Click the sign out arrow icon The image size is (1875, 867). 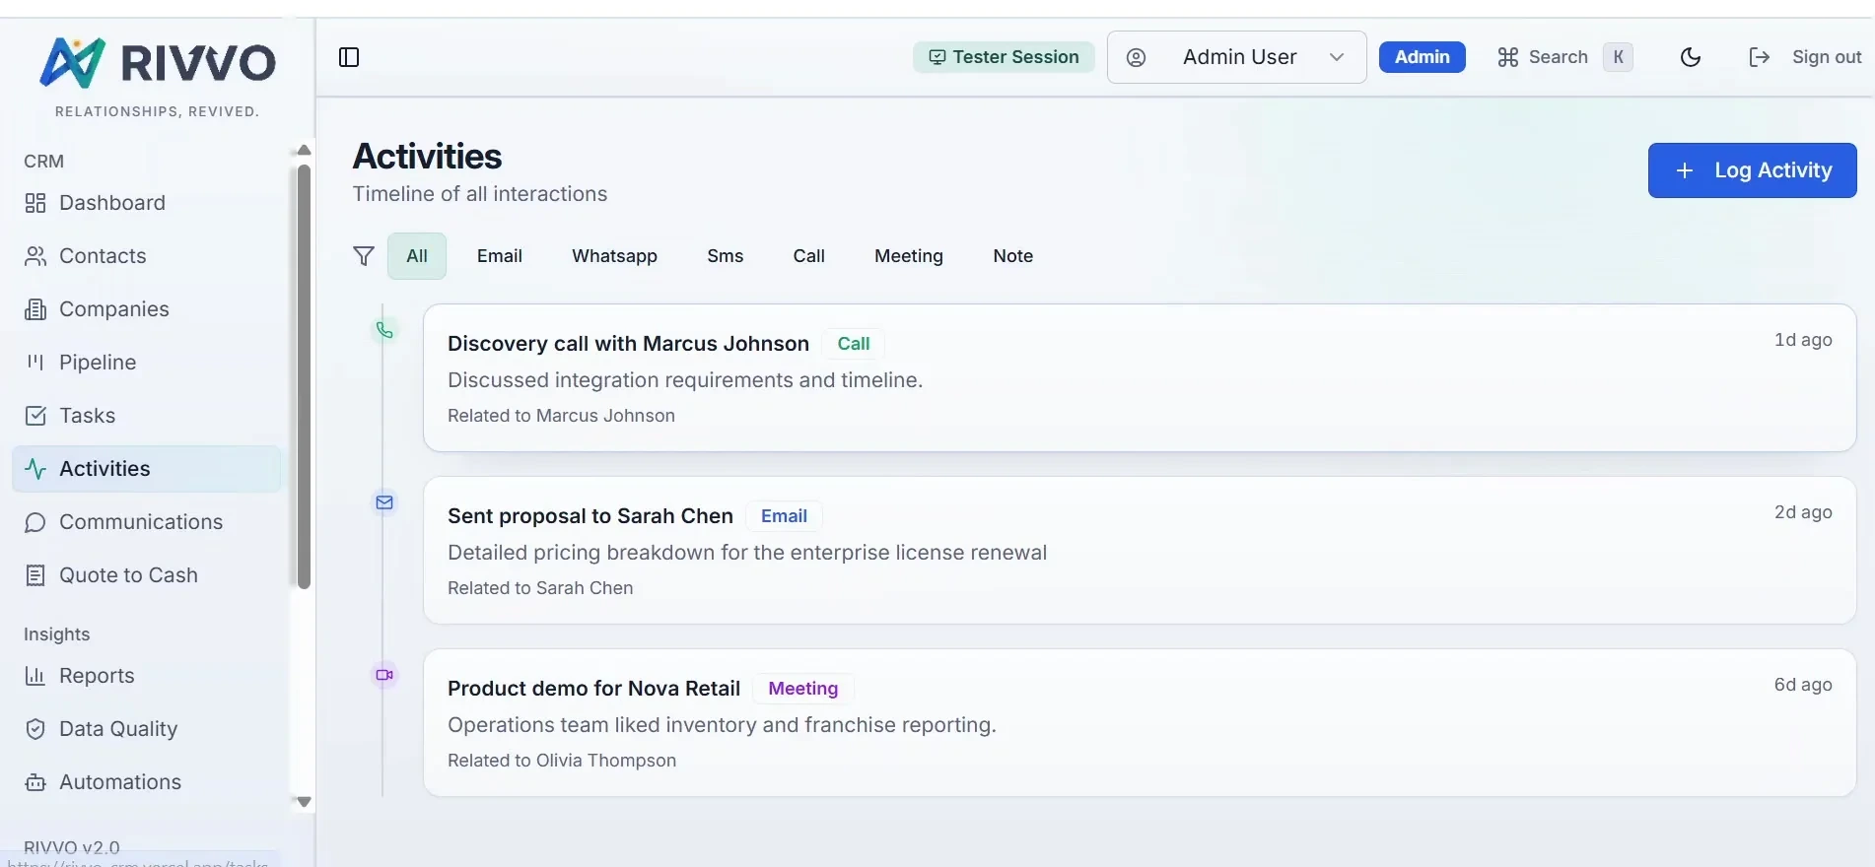1760,57
